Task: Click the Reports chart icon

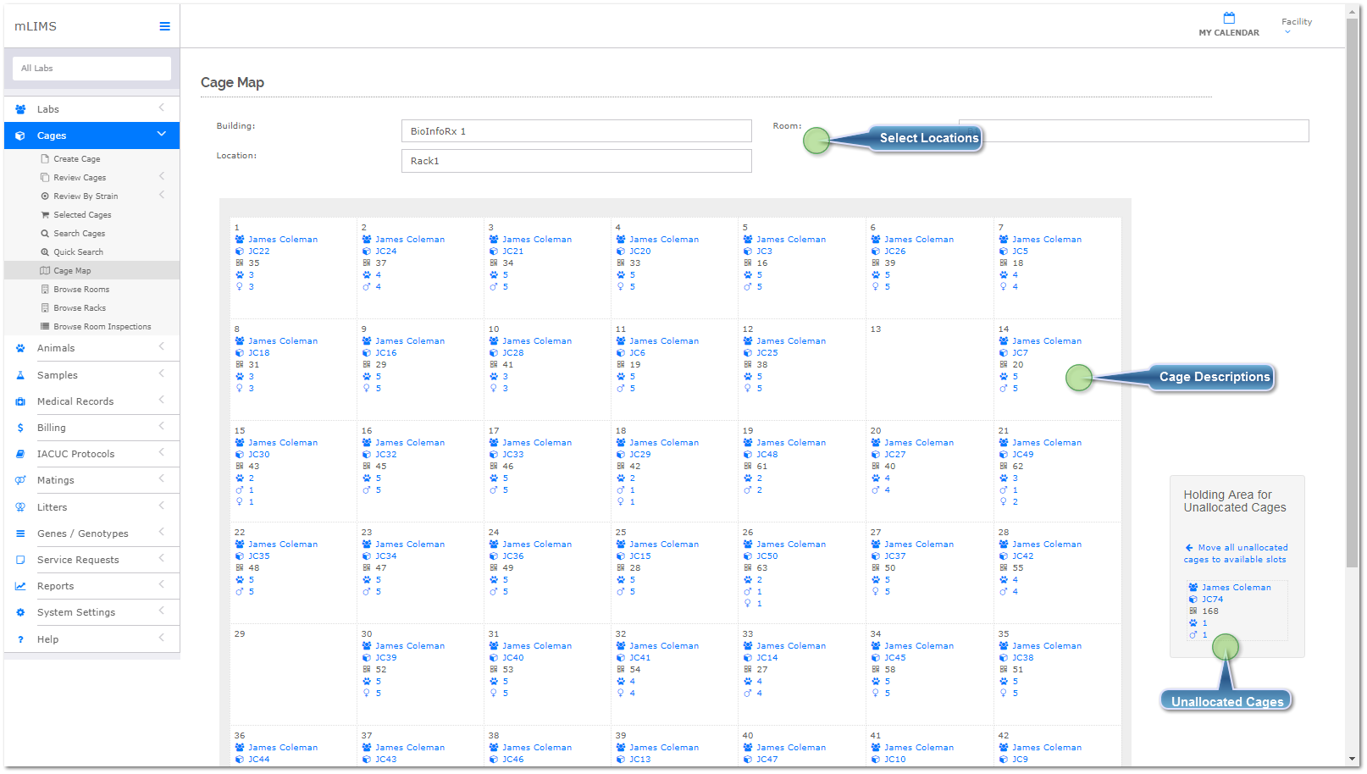Action: pyautogui.click(x=20, y=586)
